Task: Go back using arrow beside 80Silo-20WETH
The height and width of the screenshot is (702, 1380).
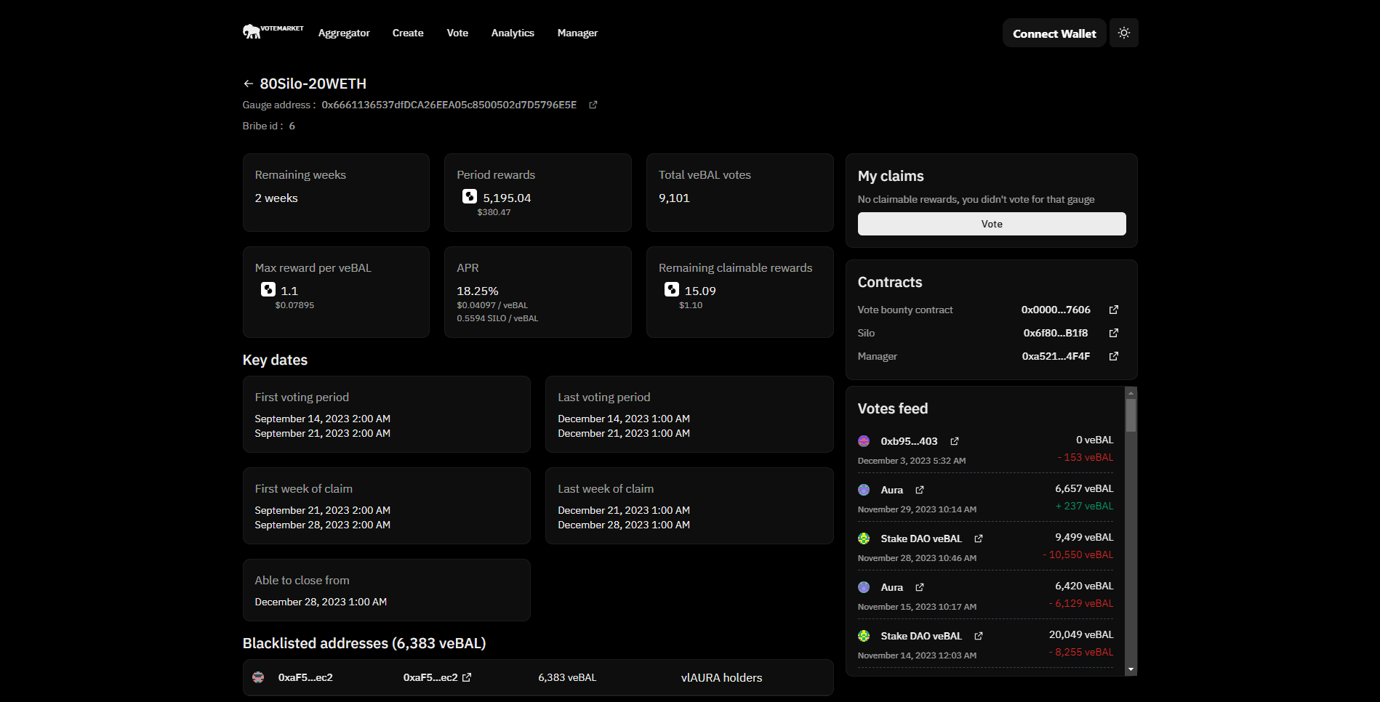Action: tap(248, 84)
